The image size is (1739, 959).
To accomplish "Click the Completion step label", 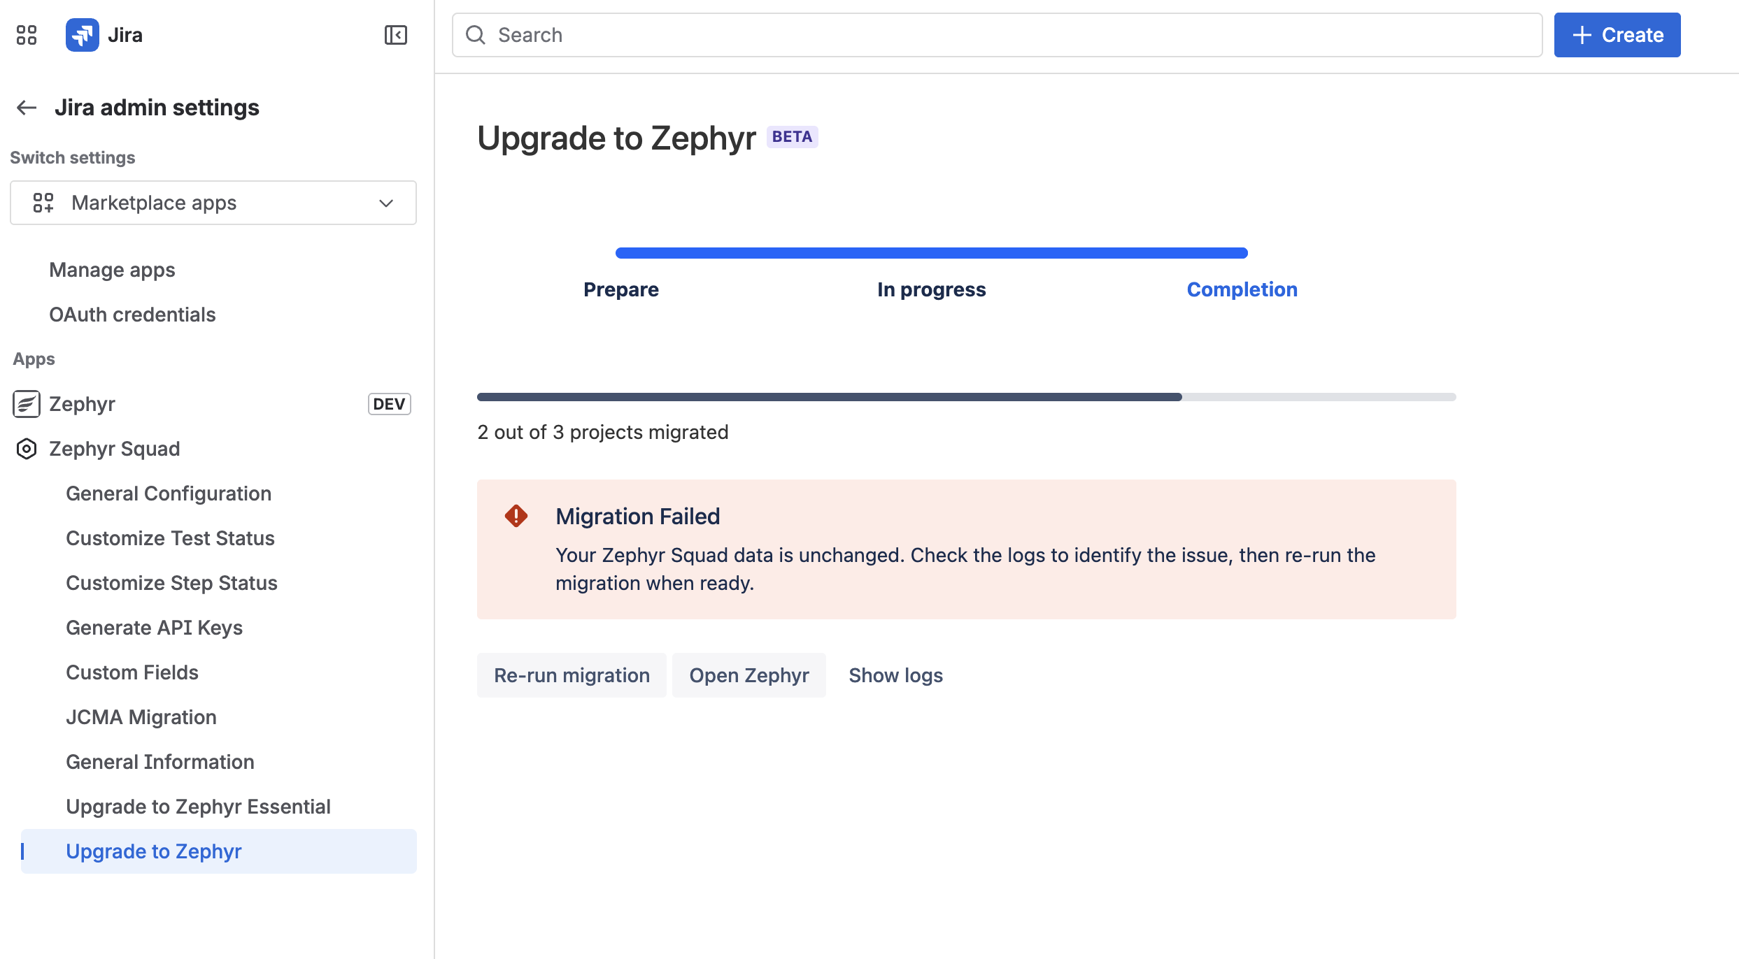I will (x=1242, y=289).
